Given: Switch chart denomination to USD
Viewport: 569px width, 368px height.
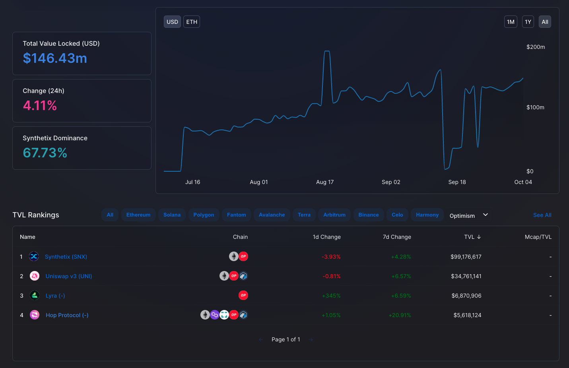Looking at the screenshot, I should (x=172, y=22).
